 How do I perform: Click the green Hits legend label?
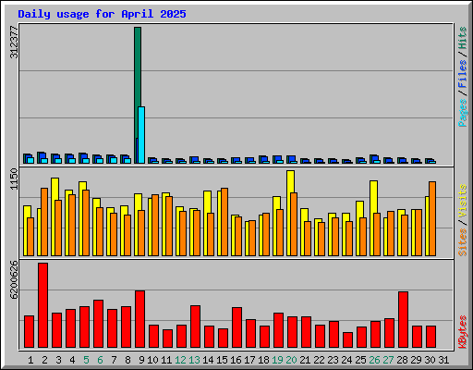(463, 38)
